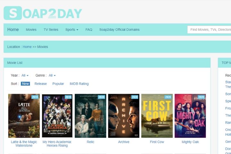Click My Hero Academia: Heroes Rising title

tap(57, 144)
